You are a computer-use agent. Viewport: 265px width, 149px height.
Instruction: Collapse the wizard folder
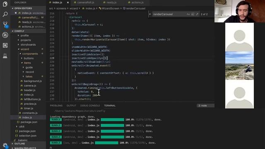25,49
